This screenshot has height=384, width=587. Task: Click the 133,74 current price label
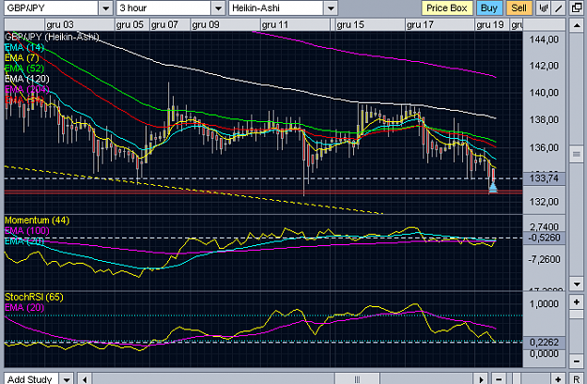pyautogui.click(x=544, y=178)
